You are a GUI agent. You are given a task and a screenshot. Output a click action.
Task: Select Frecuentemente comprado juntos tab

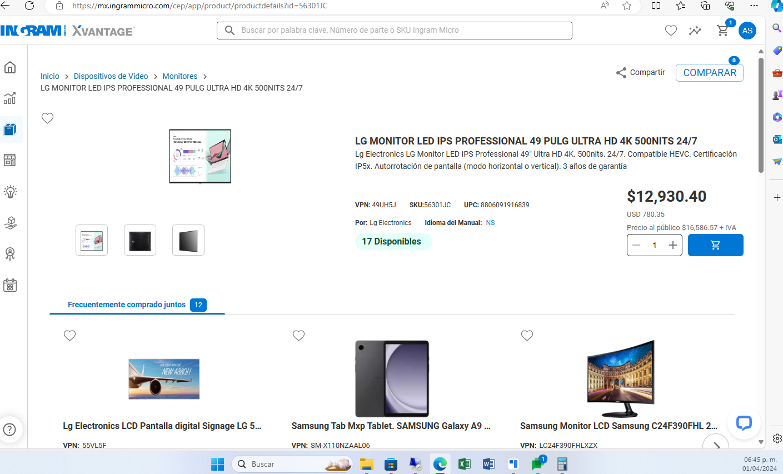point(137,305)
